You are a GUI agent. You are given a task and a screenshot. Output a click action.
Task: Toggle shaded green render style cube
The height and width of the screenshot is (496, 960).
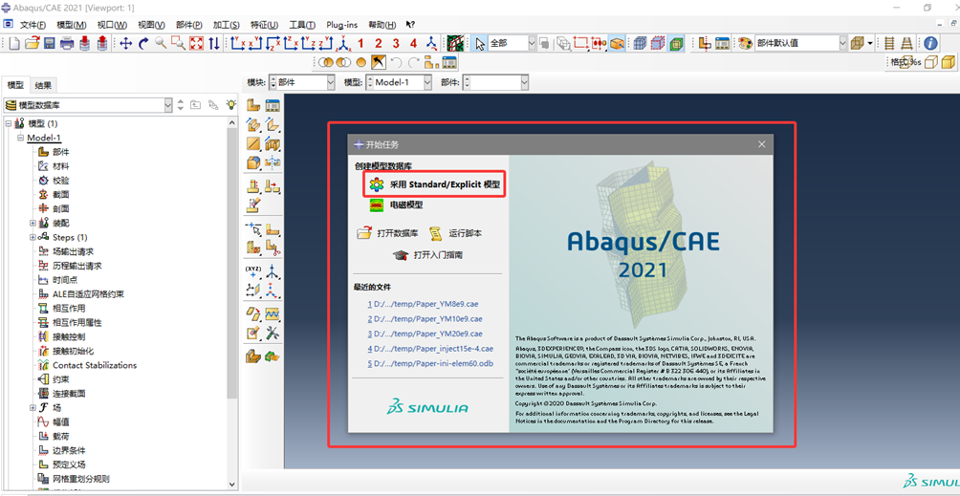tap(677, 43)
